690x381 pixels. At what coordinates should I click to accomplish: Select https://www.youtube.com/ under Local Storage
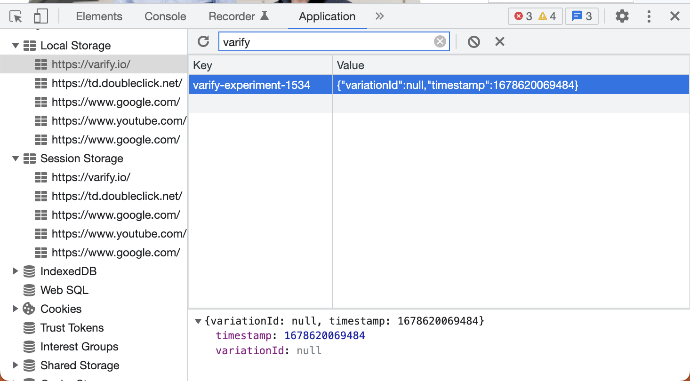[94, 121]
